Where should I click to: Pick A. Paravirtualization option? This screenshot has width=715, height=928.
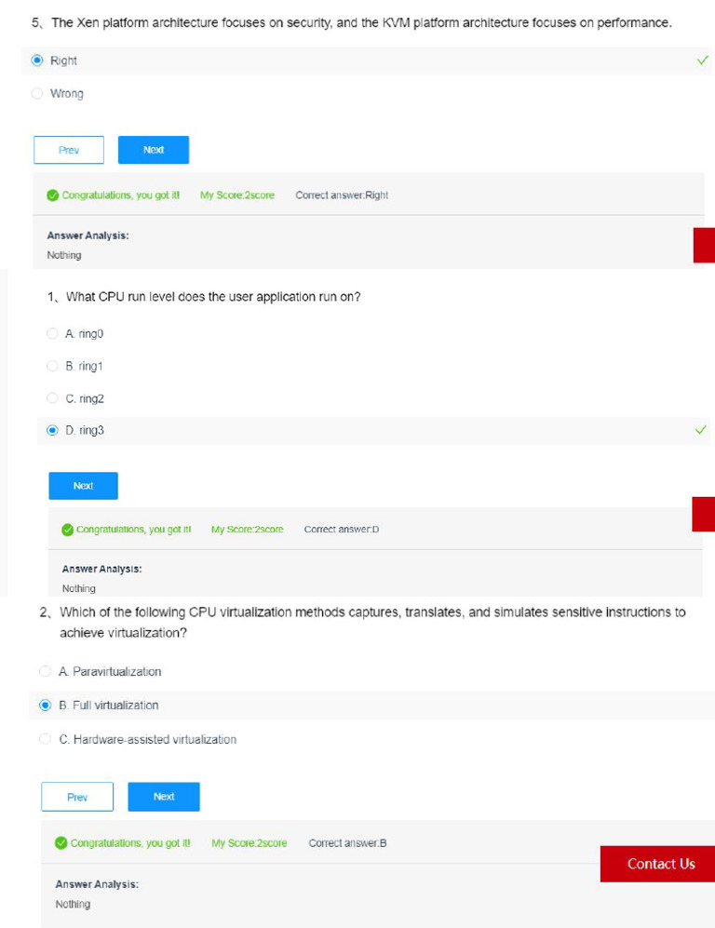coord(45,671)
